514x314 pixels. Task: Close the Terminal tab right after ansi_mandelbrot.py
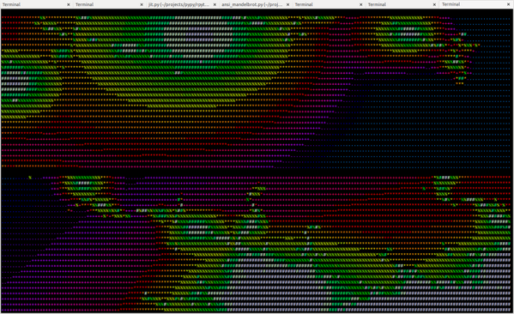tap(361, 4)
